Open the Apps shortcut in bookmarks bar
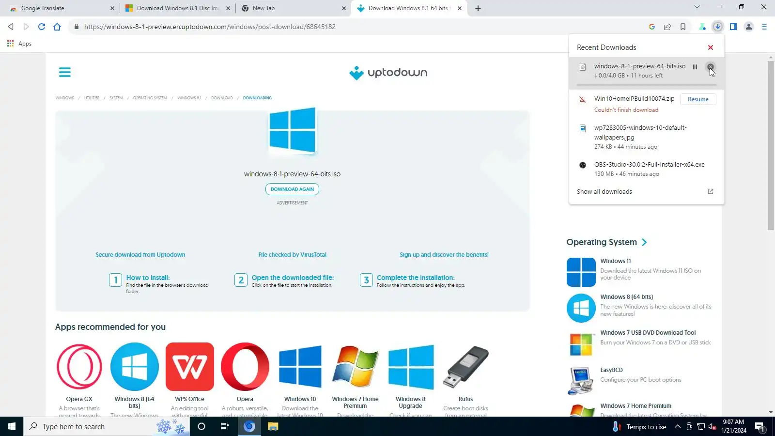The image size is (775, 436). tap(19, 44)
